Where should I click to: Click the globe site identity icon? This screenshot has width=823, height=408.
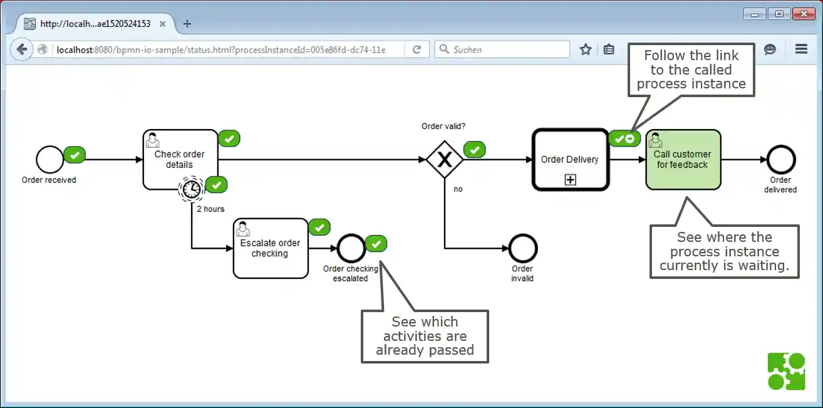pyautogui.click(x=43, y=50)
